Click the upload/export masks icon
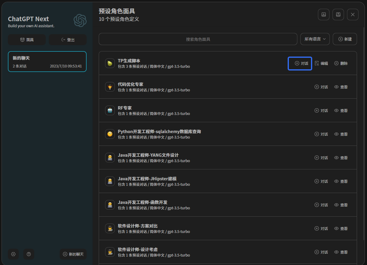 coord(338,15)
